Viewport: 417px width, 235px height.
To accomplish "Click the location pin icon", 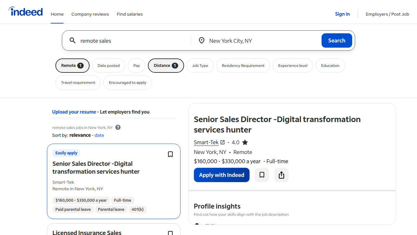I will (x=202, y=40).
